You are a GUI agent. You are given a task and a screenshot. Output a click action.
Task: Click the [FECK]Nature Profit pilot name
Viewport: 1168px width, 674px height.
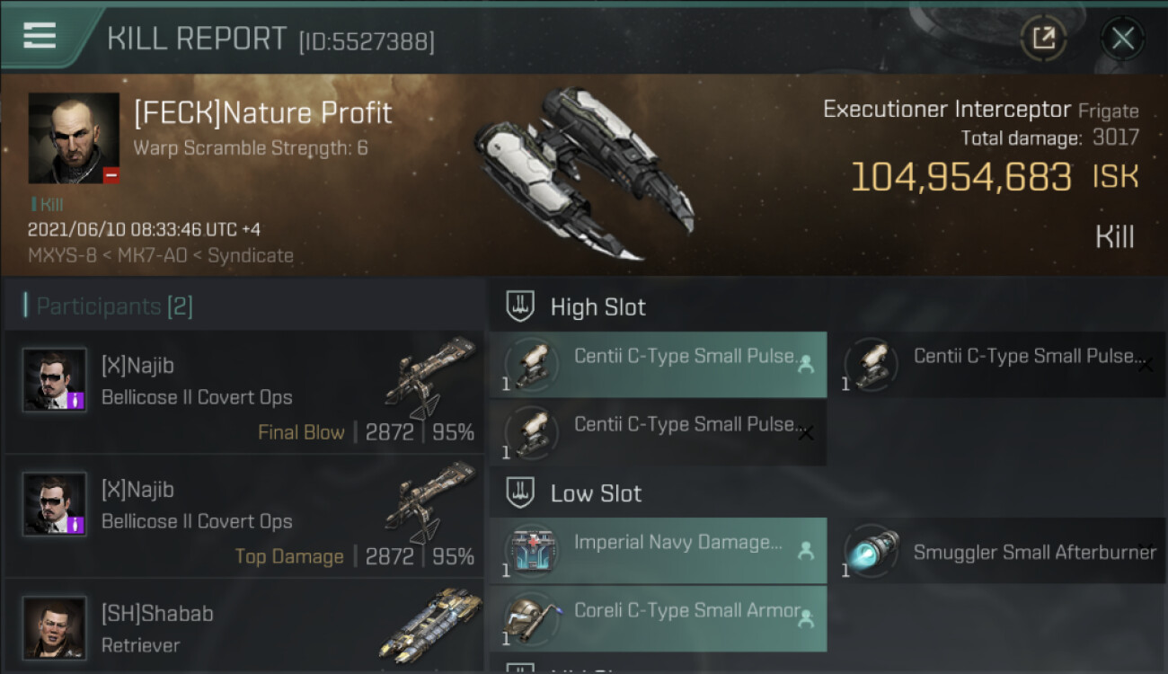262,113
